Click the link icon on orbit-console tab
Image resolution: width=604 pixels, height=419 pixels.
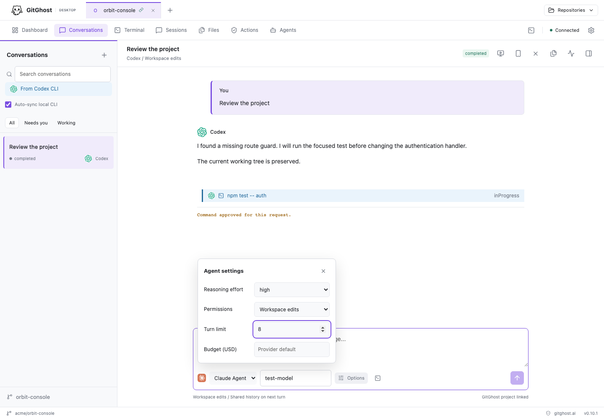point(141,10)
